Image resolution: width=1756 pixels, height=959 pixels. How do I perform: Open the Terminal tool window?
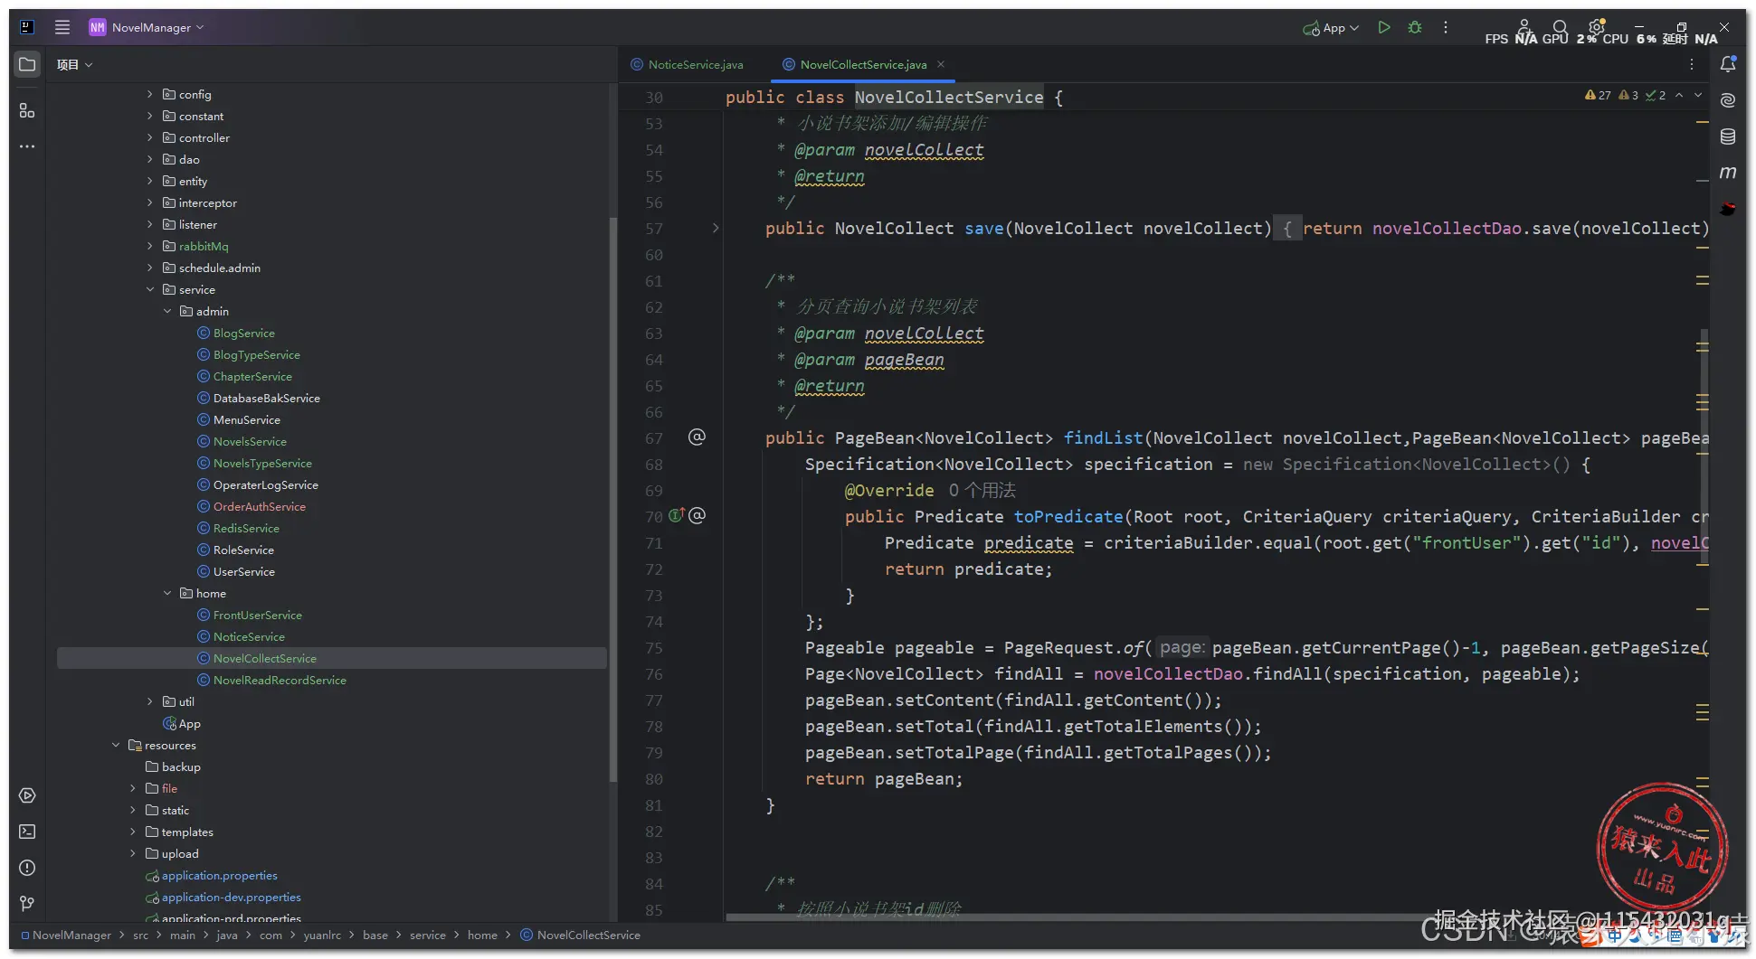click(x=27, y=832)
